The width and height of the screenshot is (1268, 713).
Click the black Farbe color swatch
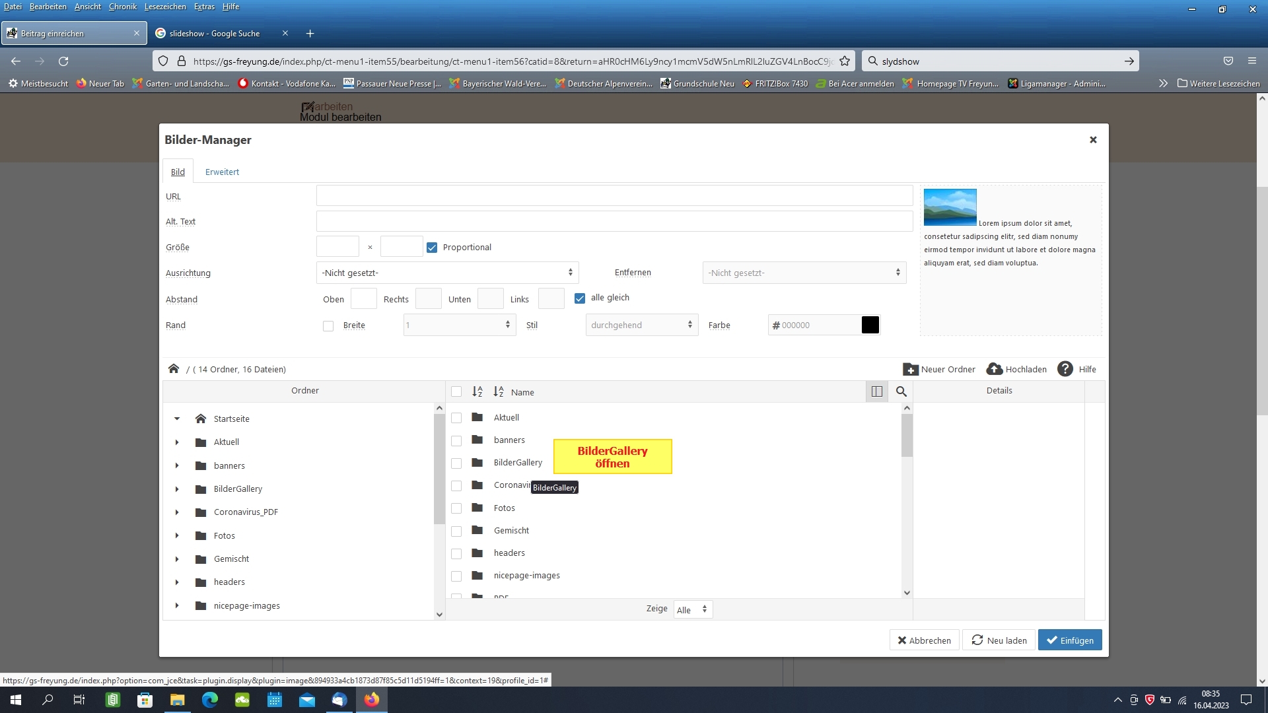tap(870, 325)
